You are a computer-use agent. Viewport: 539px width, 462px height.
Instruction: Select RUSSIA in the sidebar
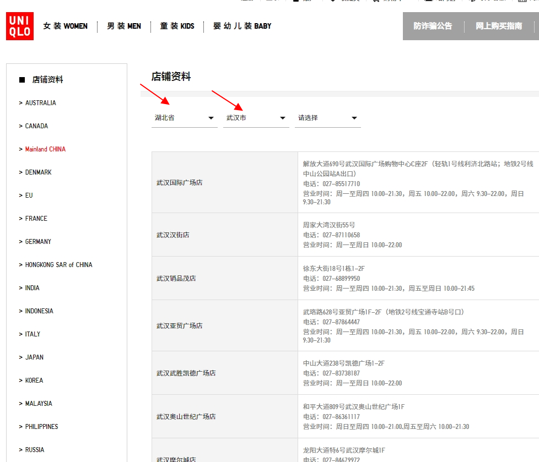[35, 450]
